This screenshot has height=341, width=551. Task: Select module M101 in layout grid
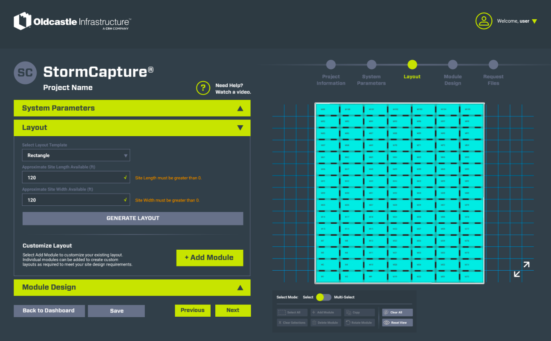pyautogui.click(x=376, y=109)
